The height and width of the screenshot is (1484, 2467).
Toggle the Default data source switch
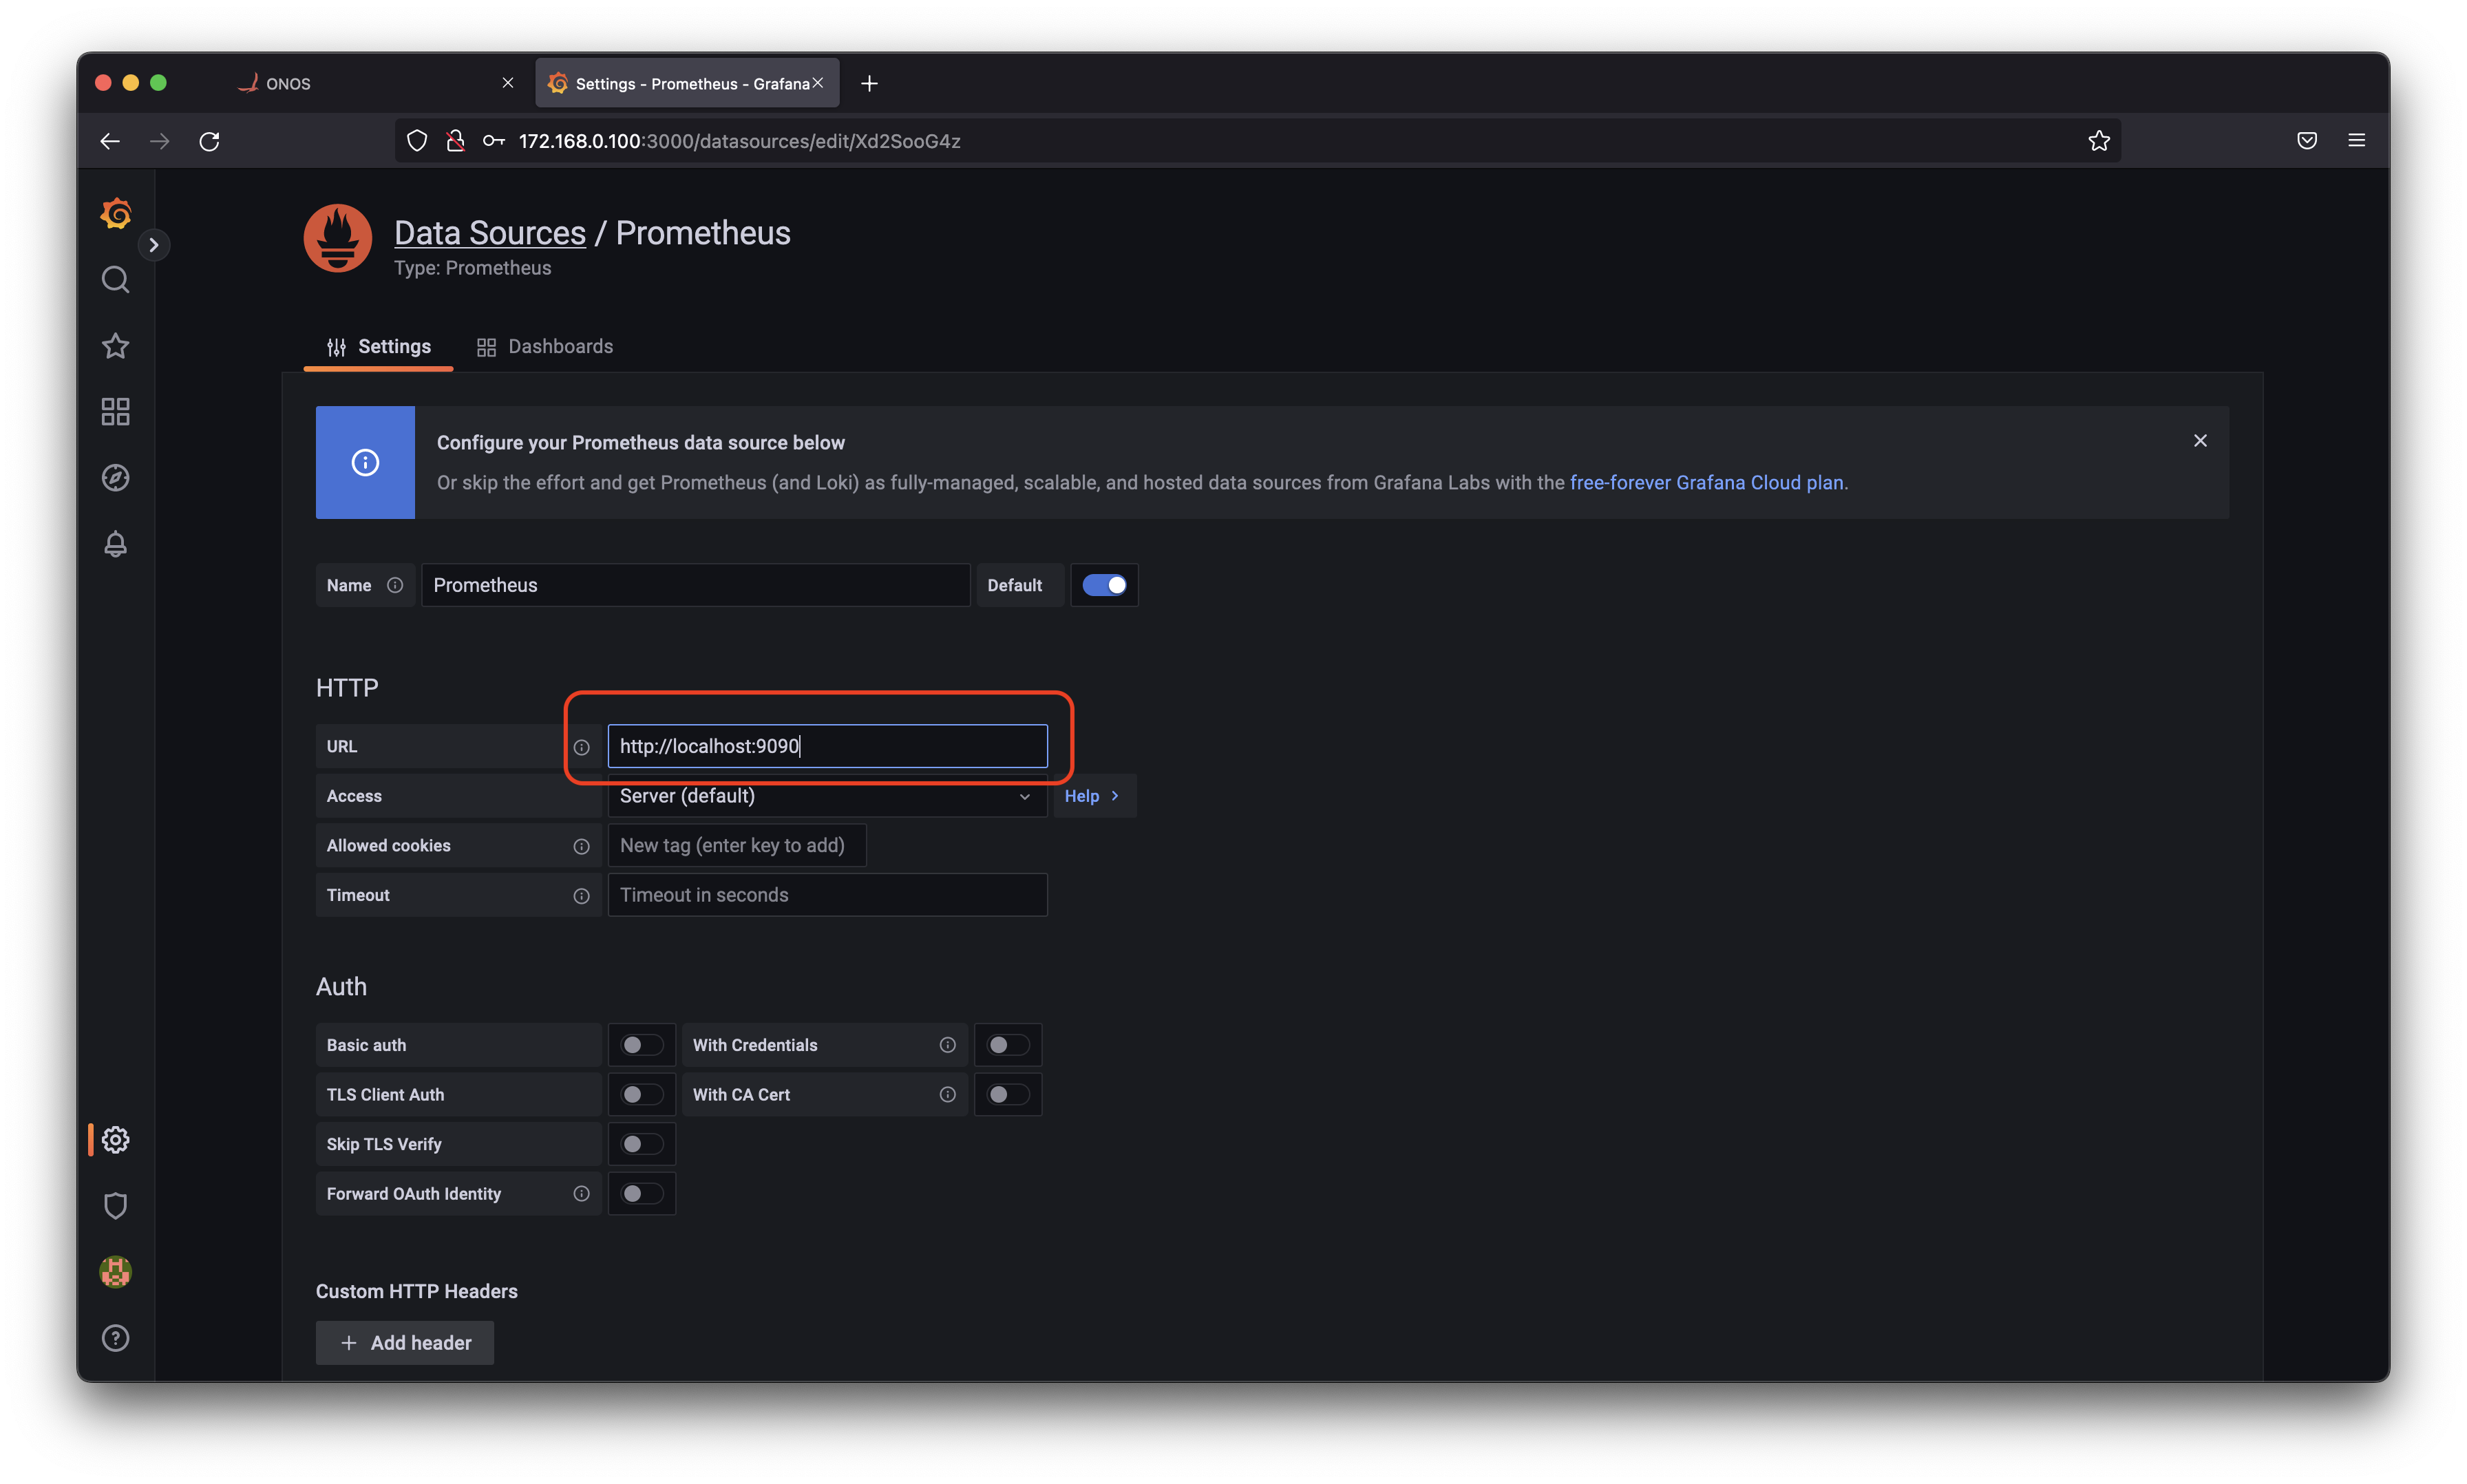tap(1104, 585)
